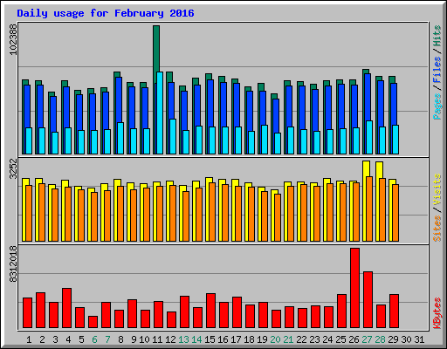Click the day 30 axis label
447x349 pixels.
[x=406, y=339]
